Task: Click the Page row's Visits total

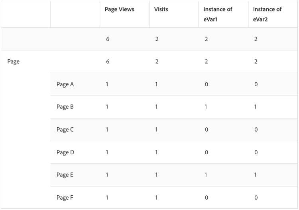Action: (x=157, y=62)
